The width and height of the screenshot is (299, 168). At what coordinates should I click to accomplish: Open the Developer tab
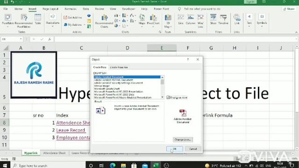[x=128, y=9]
